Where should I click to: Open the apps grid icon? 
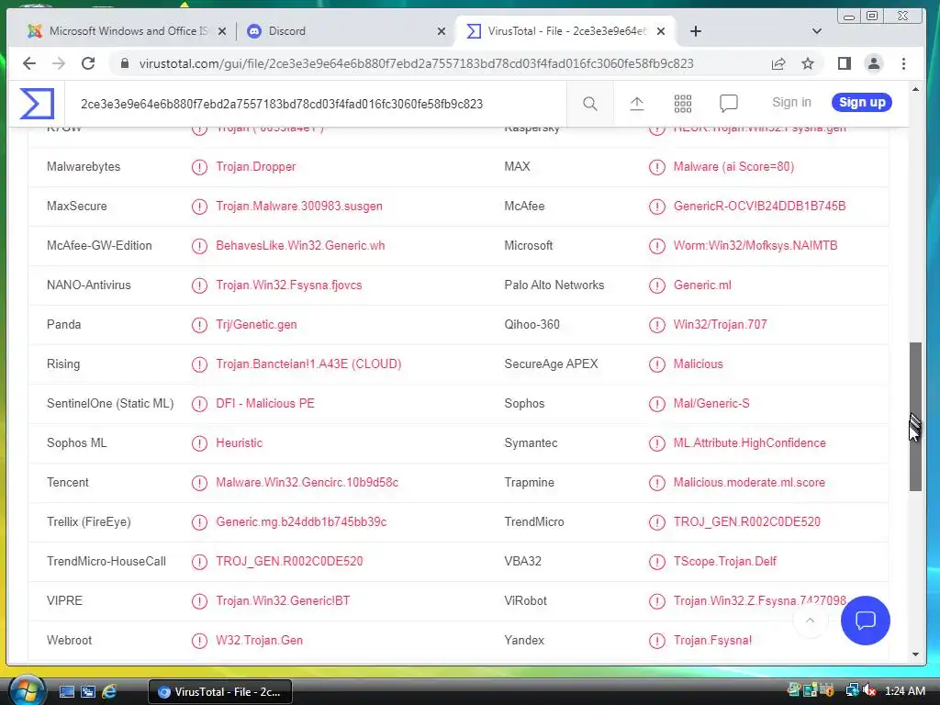click(x=683, y=104)
